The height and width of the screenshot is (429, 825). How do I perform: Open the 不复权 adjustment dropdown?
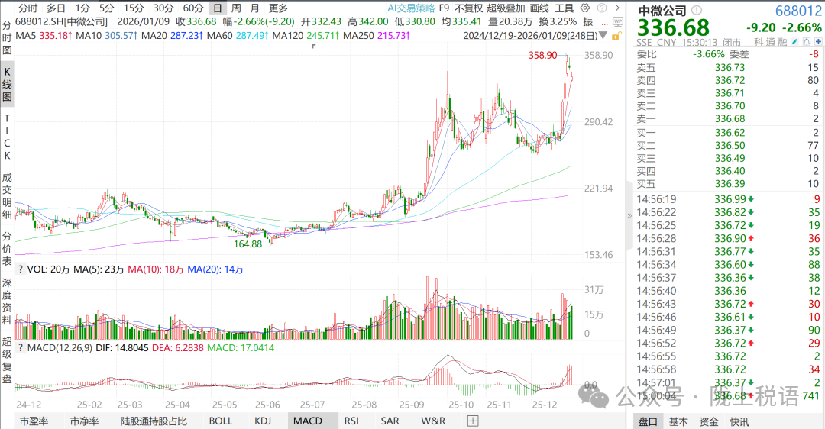468,8
